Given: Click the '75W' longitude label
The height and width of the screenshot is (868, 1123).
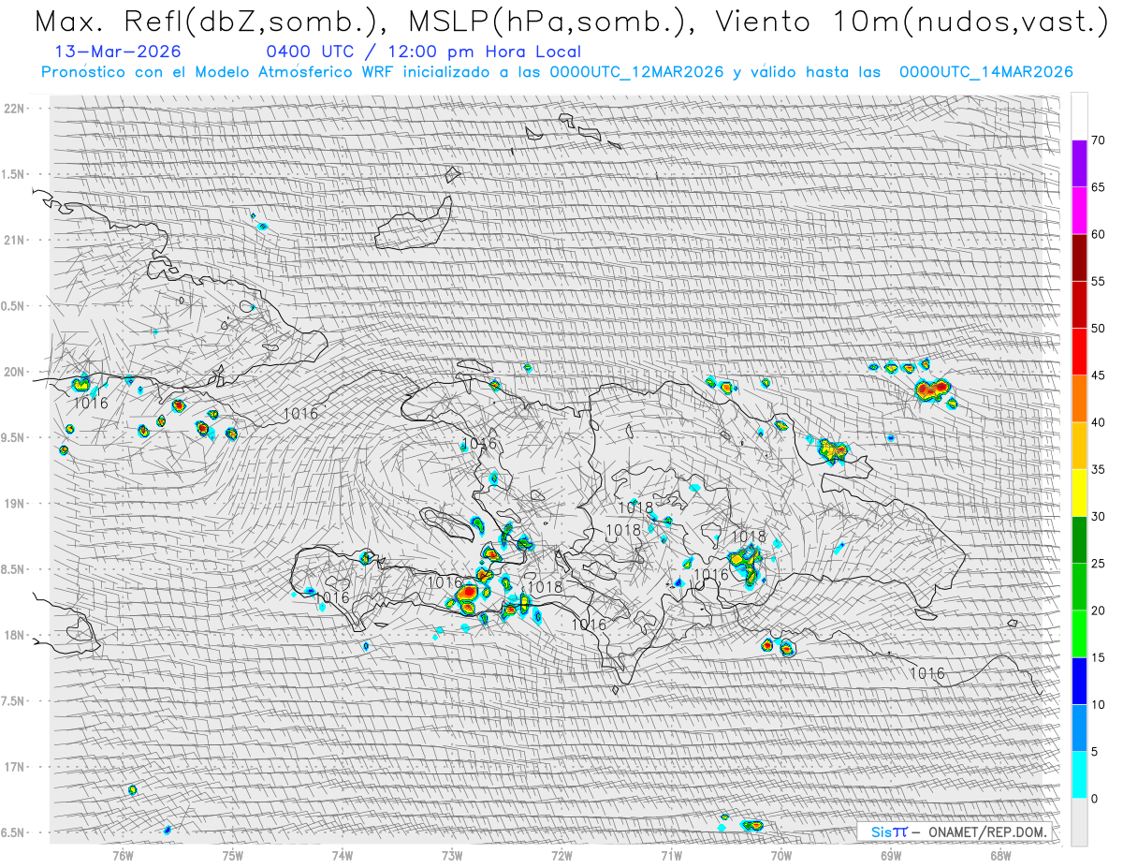Looking at the screenshot, I should click(233, 854).
